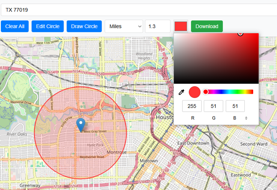The width and height of the screenshot is (277, 190).
Task: Edit the B value field 51
Action: click(x=235, y=106)
